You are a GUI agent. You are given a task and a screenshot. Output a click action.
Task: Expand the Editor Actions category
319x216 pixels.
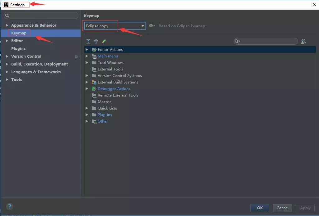pyautogui.click(x=87, y=49)
